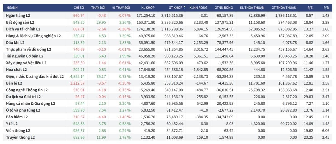Click index value 660.74 for Ngân hàng
336x144 pixels.
pos(79,15)
